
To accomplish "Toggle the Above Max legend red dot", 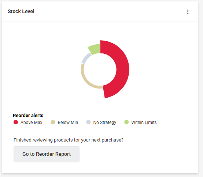I will [16, 122].
